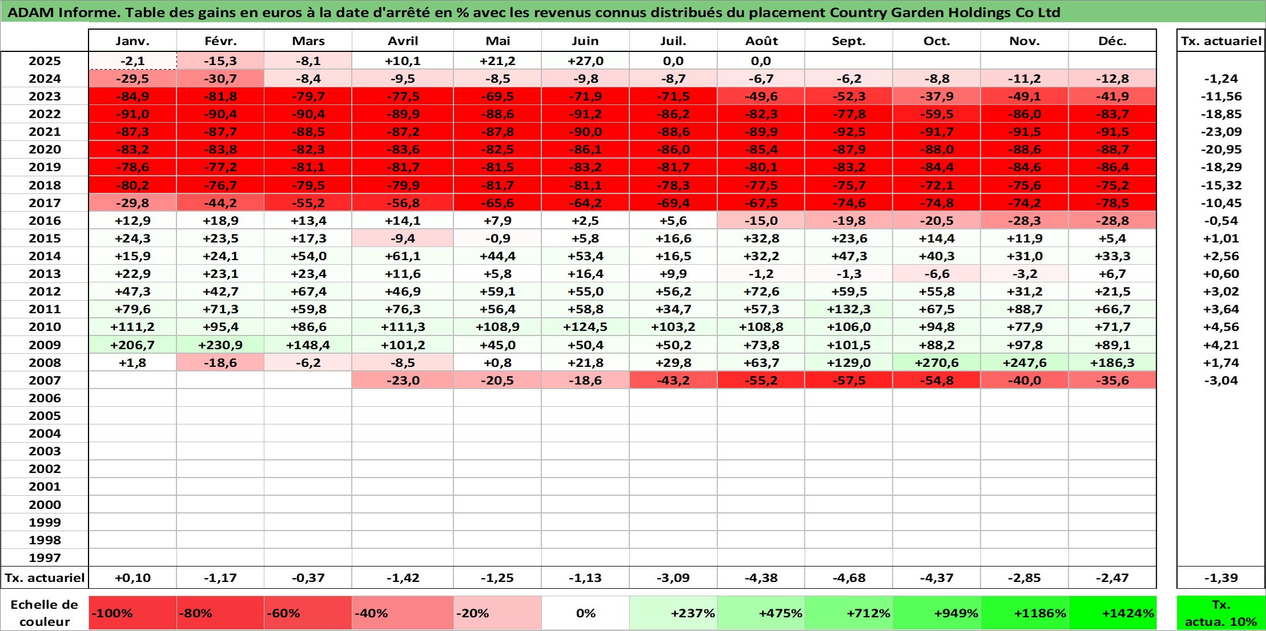Select the cell showing +186,3
This screenshot has height=631, width=1266.
[x=1112, y=363]
